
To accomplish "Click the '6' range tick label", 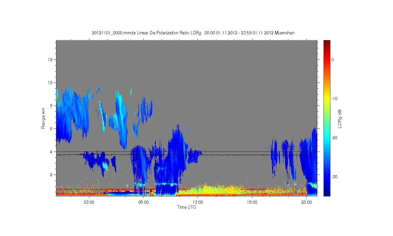I will click(x=51, y=128).
